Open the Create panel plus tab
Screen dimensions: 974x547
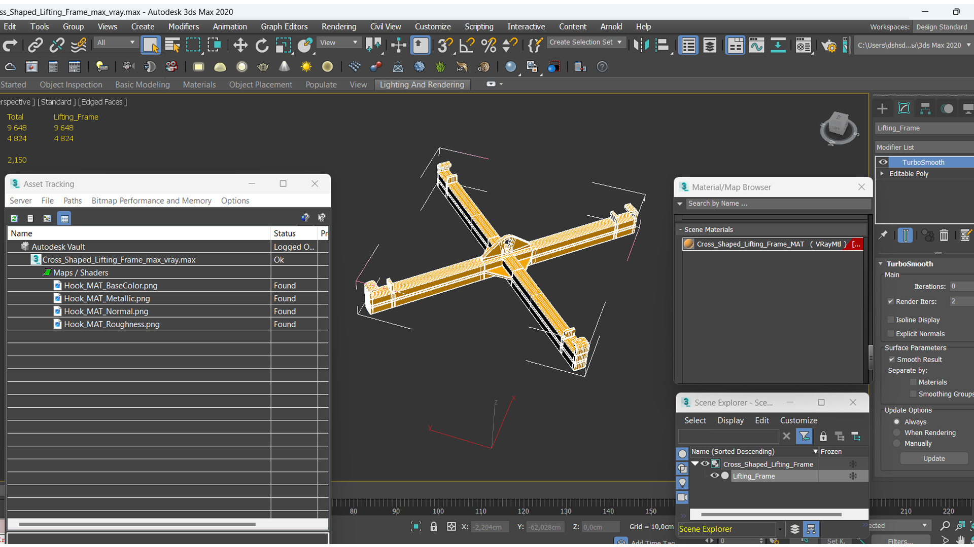(882, 108)
